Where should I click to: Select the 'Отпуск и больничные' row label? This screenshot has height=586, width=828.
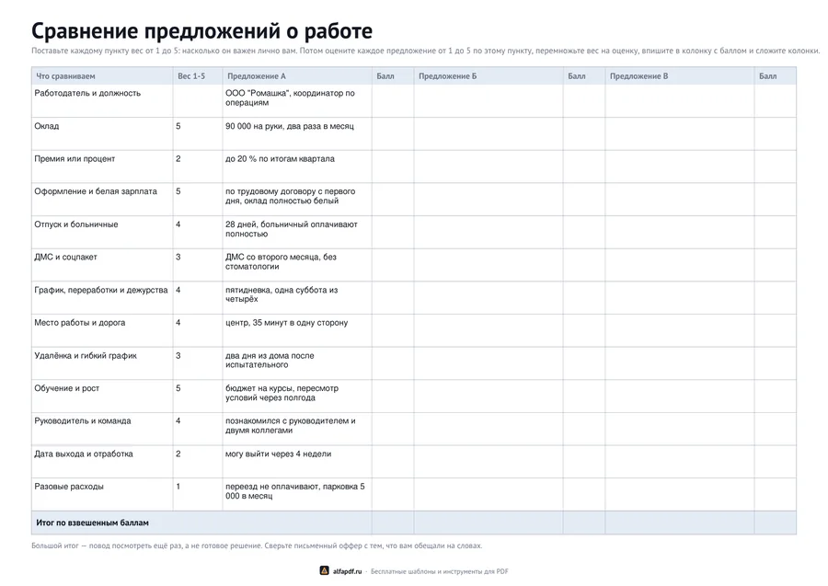tap(76, 224)
